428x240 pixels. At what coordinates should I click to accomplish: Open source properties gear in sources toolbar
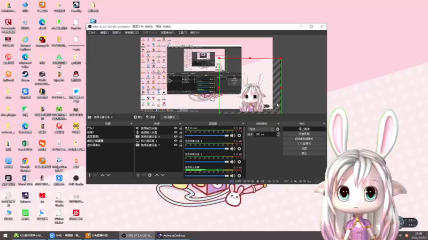coord(150,175)
